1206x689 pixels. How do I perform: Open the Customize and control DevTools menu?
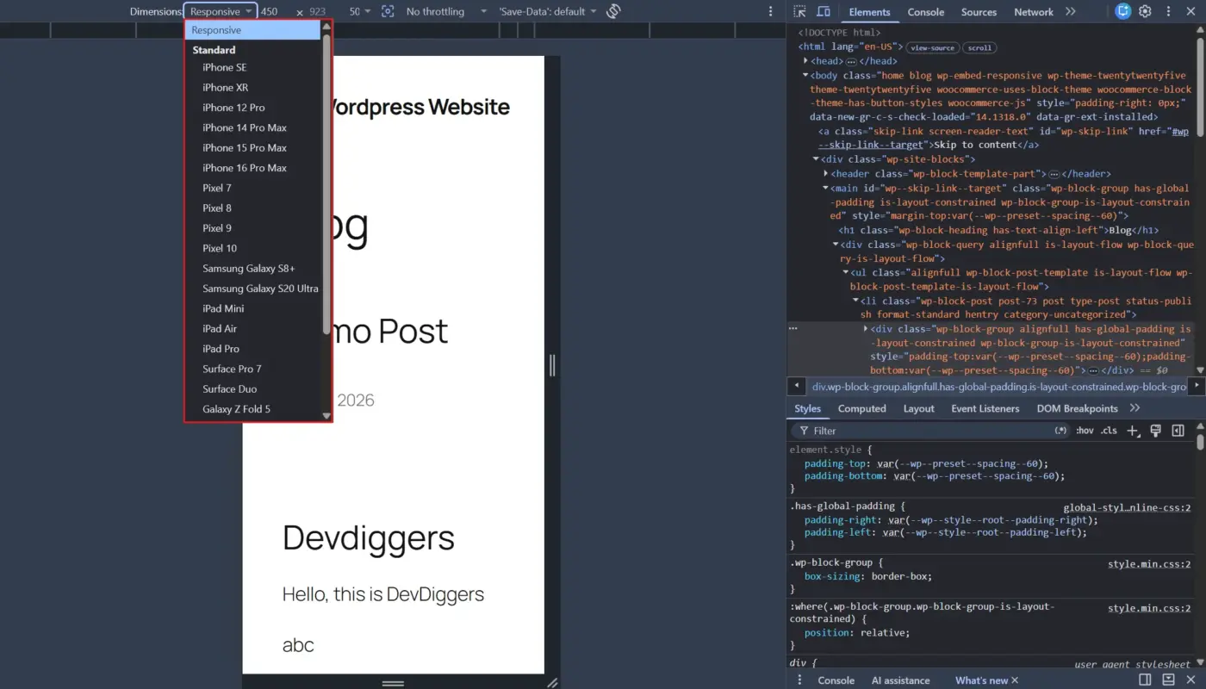(x=1167, y=11)
